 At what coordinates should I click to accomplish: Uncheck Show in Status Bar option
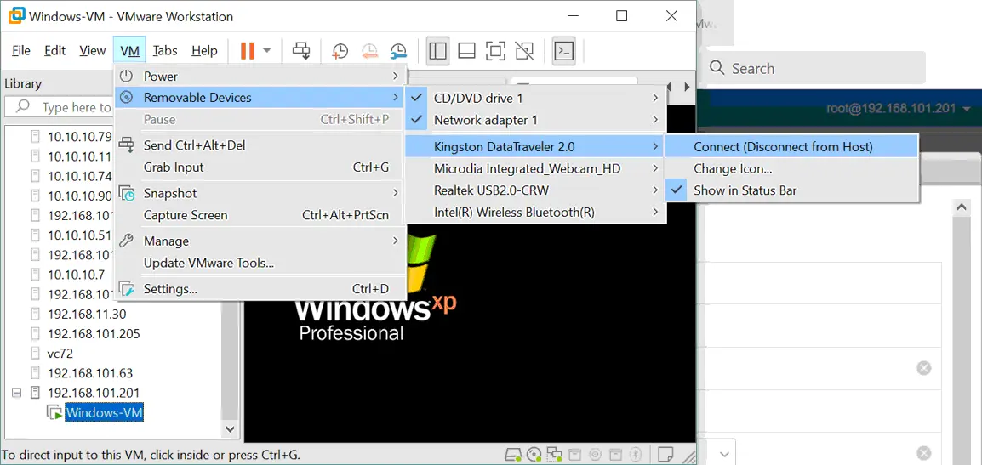791,190
